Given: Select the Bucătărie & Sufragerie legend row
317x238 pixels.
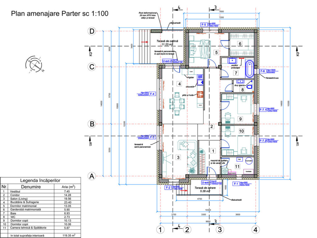Looking at the screenshot, I should coord(41,202).
